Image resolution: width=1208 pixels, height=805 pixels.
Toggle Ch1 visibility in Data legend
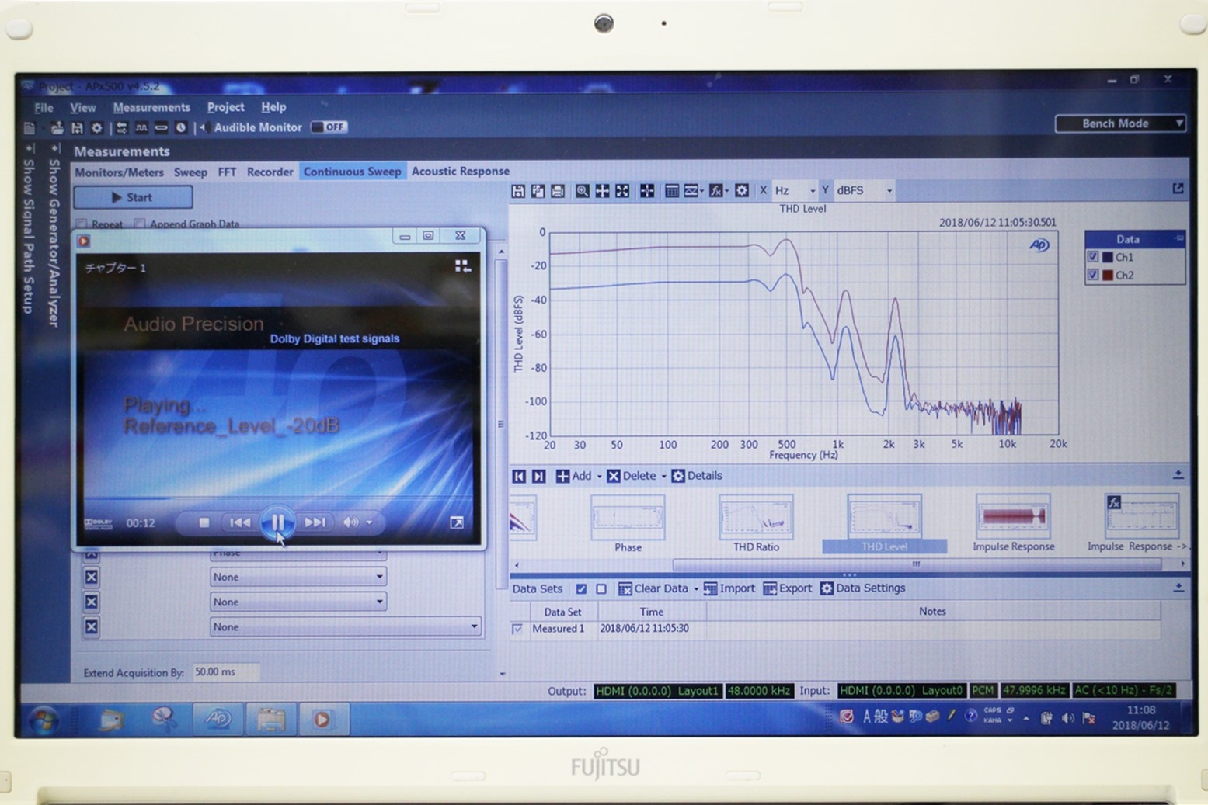point(1093,257)
